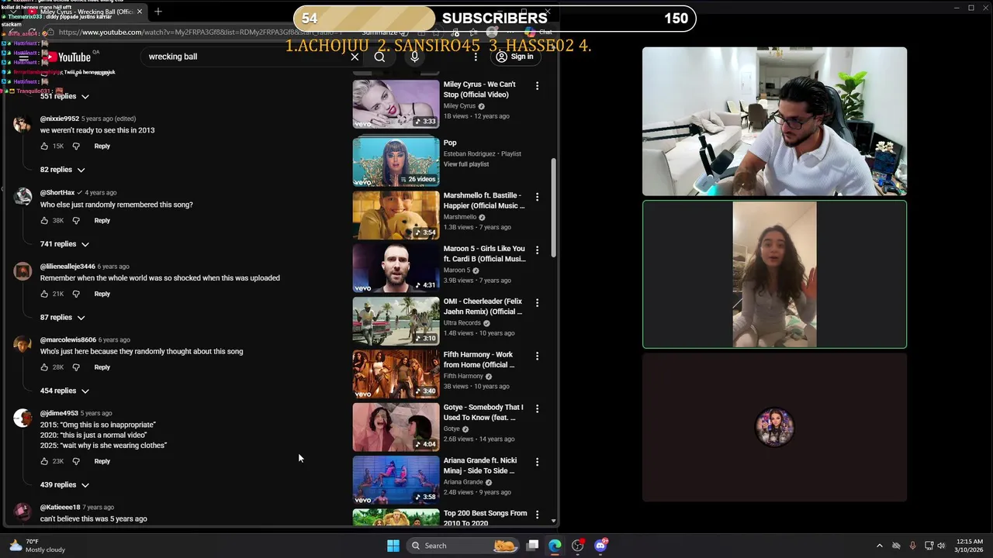Open YouTube settings three-dot menu
Screen dimensions: 993x558
pyautogui.click(x=476, y=57)
